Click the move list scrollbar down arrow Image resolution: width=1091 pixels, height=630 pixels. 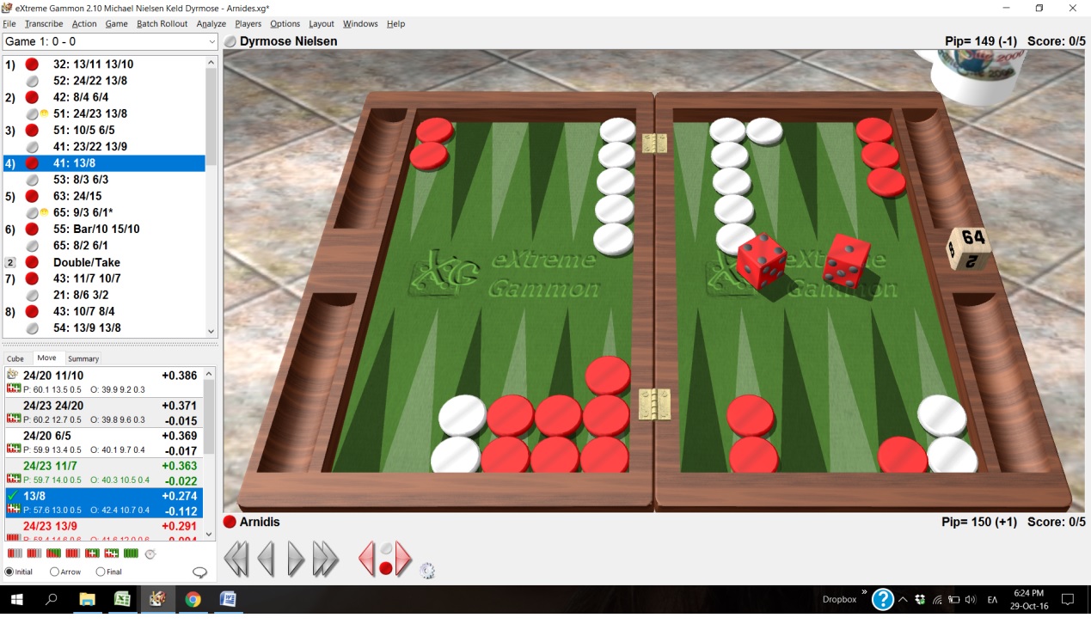tap(211, 332)
